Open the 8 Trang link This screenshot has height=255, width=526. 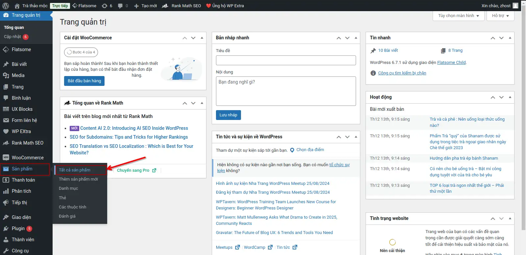coord(455,50)
